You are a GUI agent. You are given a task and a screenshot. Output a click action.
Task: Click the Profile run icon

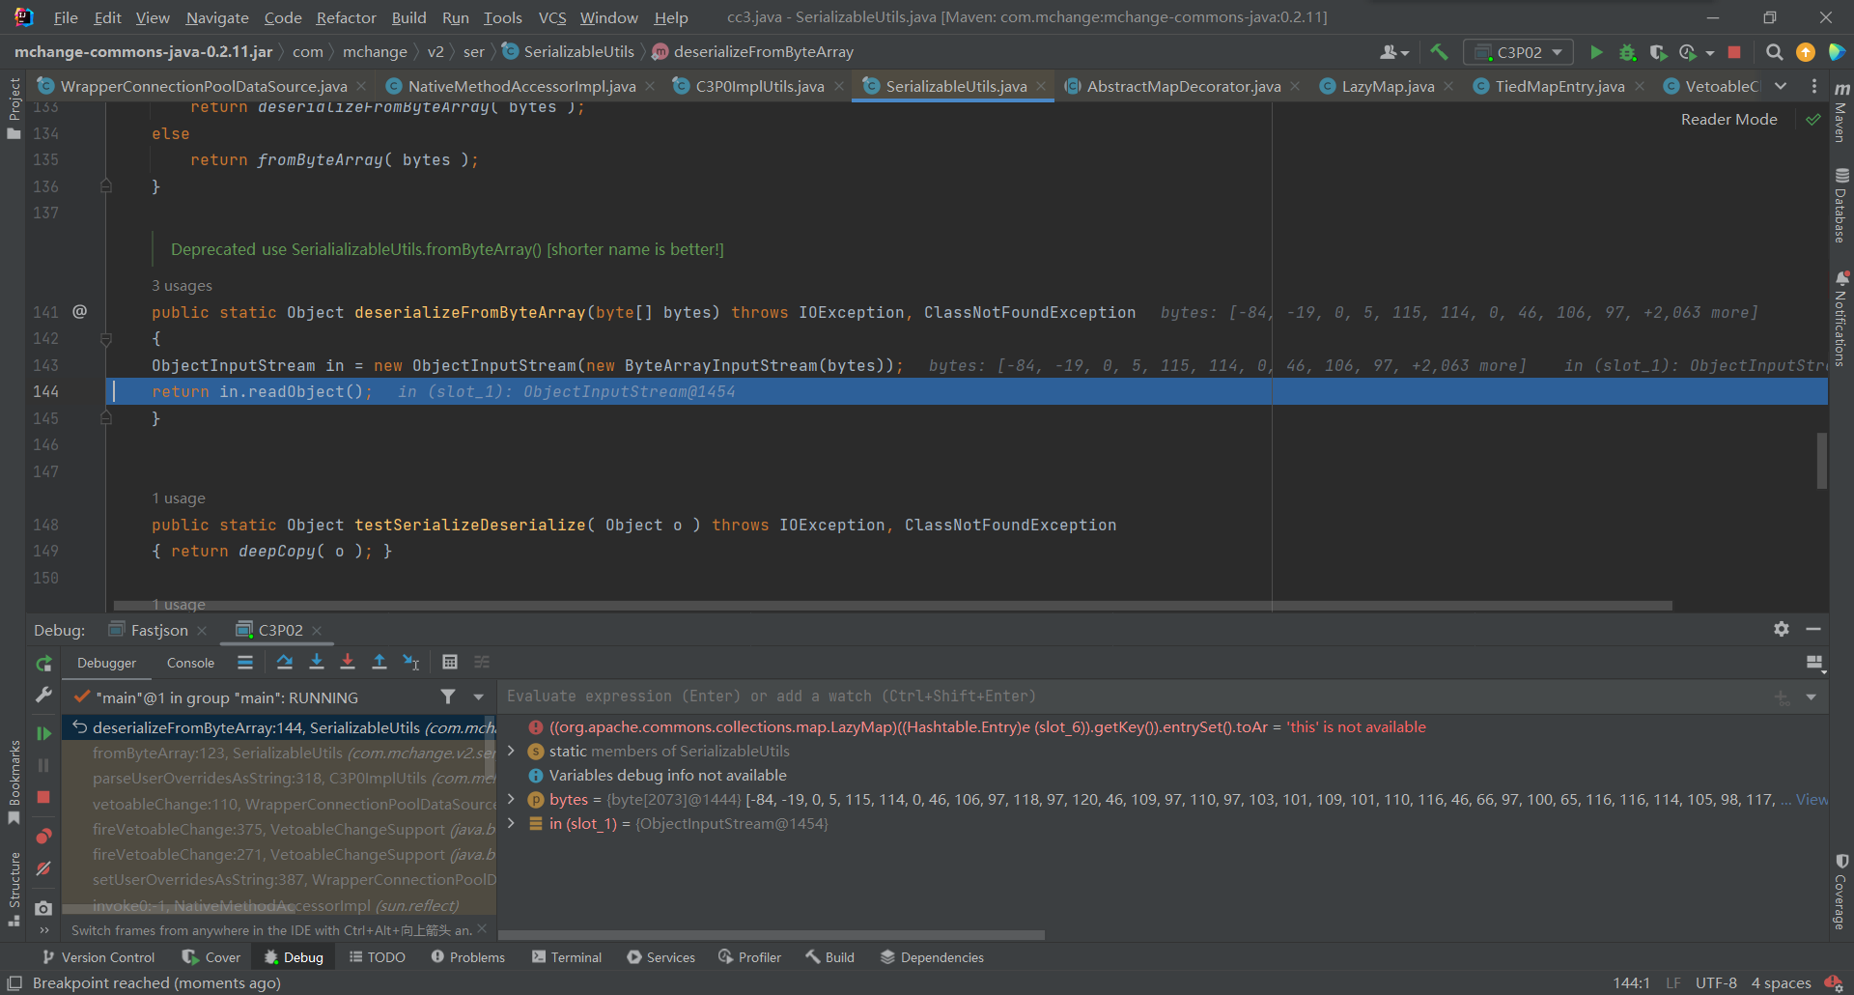[1688, 52]
